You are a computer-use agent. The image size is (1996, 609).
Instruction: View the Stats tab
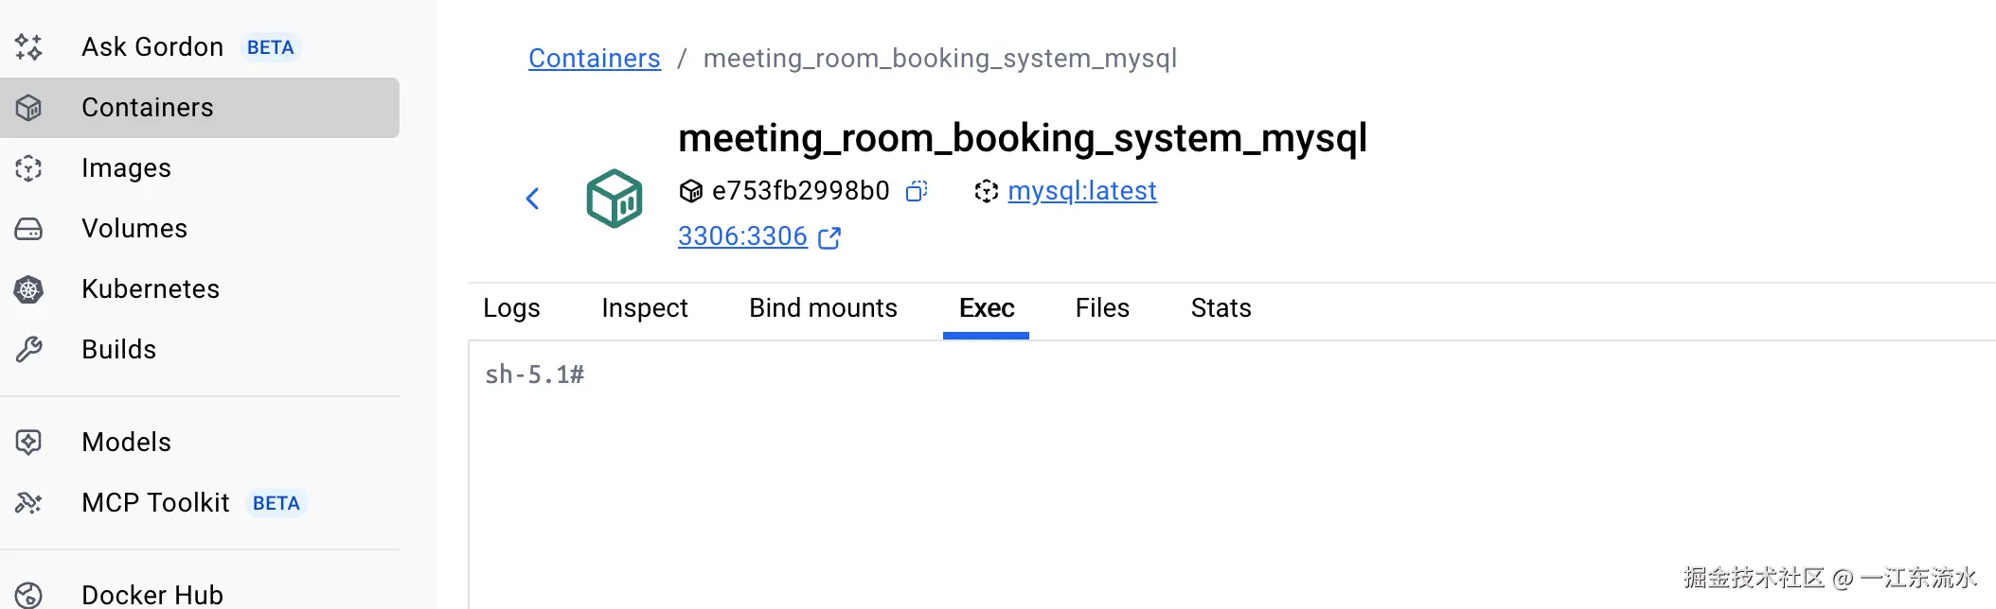1221,308
